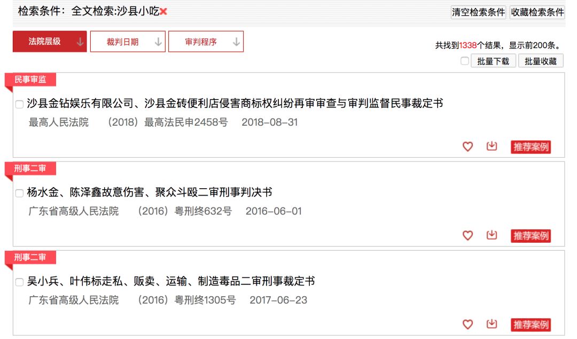Click the date 2016-06-01
Viewport: 577px width, 339px height.
click(274, 211)
